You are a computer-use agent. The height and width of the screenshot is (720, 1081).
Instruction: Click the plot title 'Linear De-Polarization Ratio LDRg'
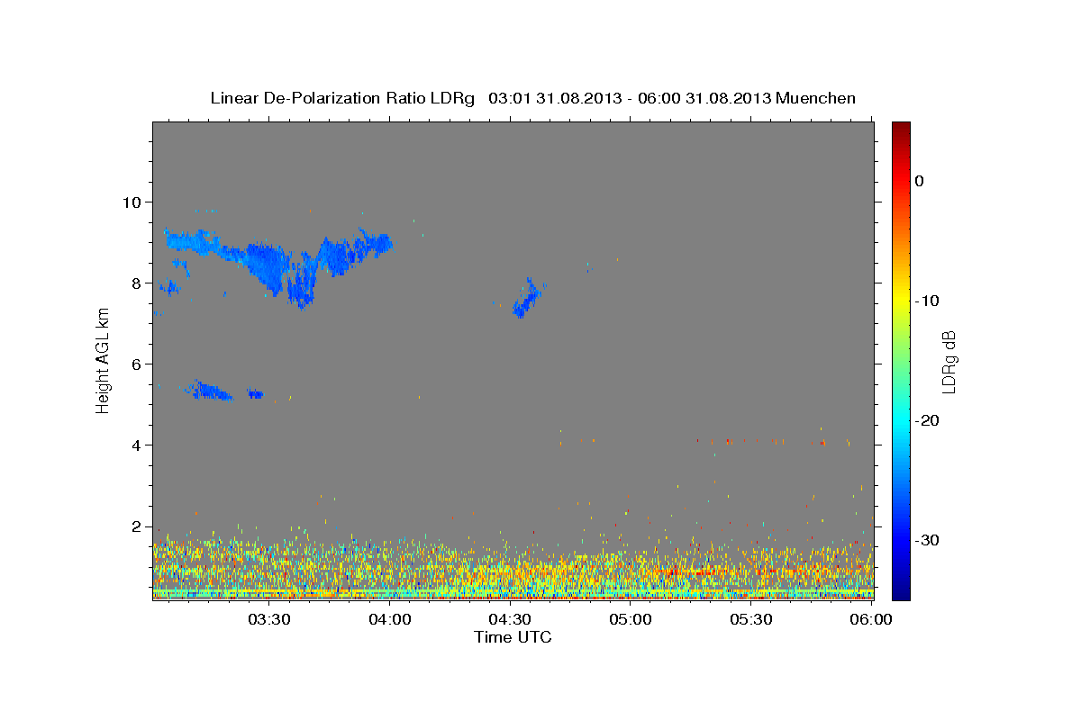342,98
